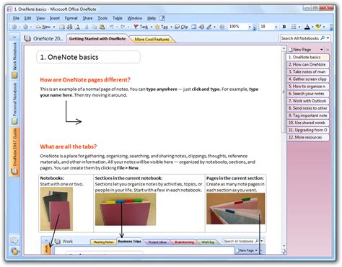Screen dimensions: 342x267
Task: Open the Table menu
Action: click(x=118, y=18)
